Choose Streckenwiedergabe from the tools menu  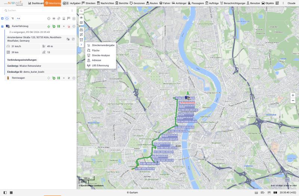click(101, 45)
